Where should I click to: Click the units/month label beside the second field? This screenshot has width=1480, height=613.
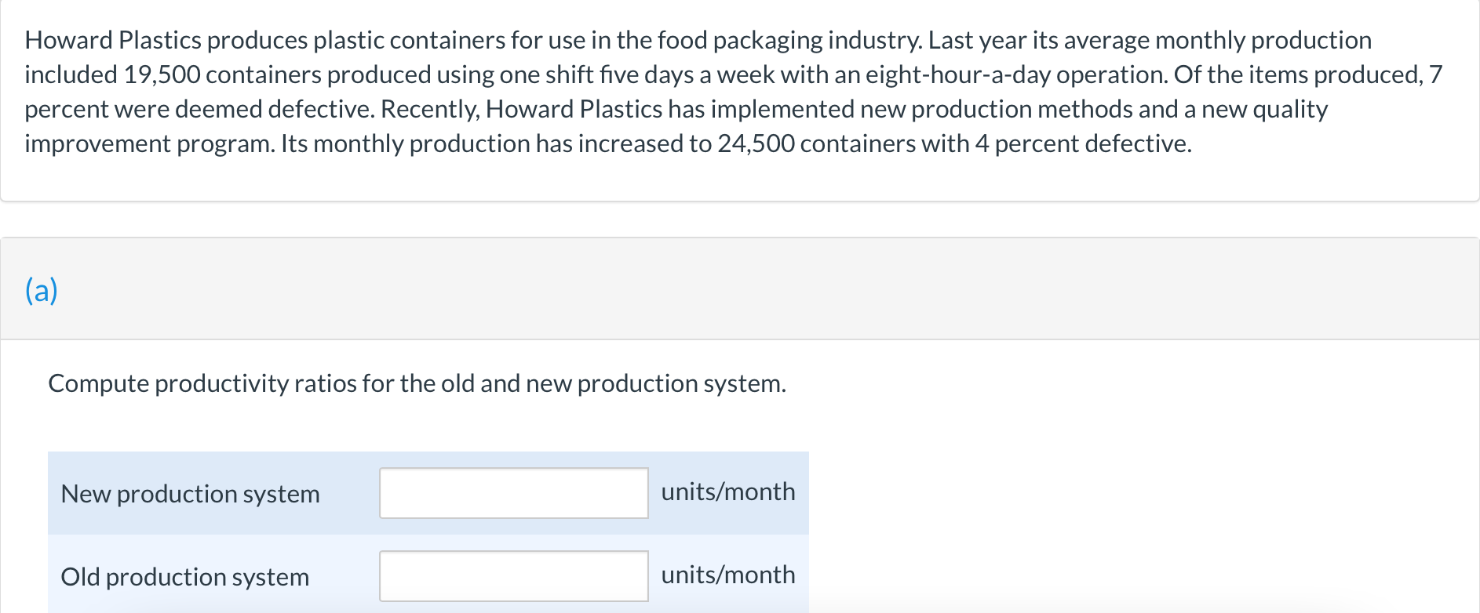pos(727,575)
